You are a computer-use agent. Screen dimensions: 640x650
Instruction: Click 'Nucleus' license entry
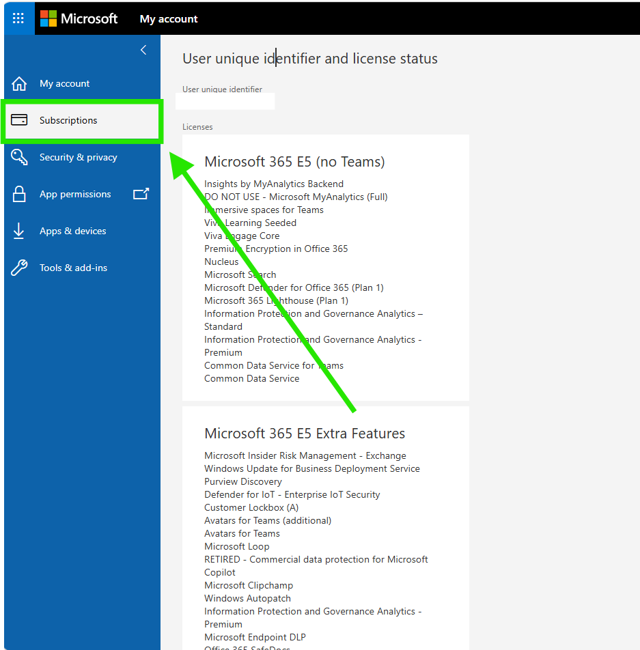[221, 262]
